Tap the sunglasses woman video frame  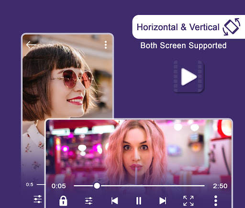coord(67,77)
